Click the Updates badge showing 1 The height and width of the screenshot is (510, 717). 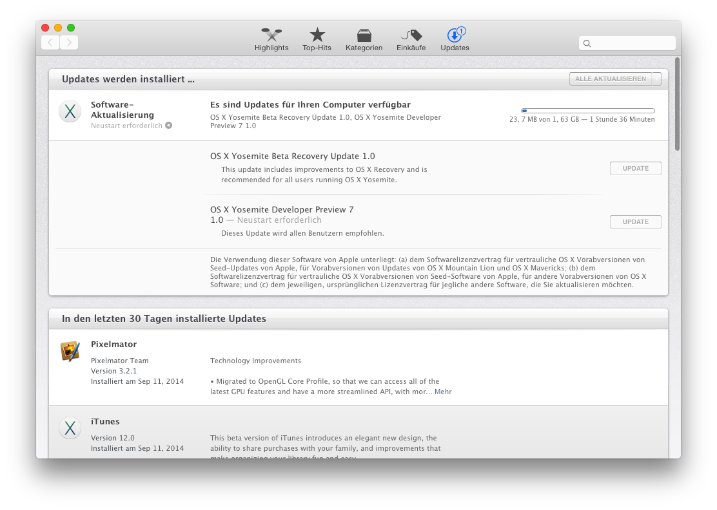[x=462, y=31]
